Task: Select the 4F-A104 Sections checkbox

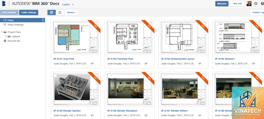Action: tap(217, 23)
